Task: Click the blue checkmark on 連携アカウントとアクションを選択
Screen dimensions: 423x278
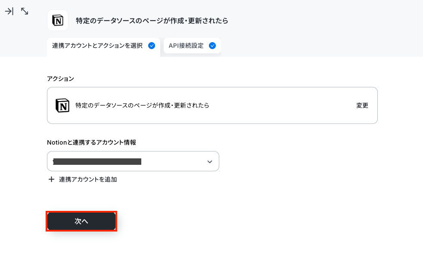Action: coord(152,46)
